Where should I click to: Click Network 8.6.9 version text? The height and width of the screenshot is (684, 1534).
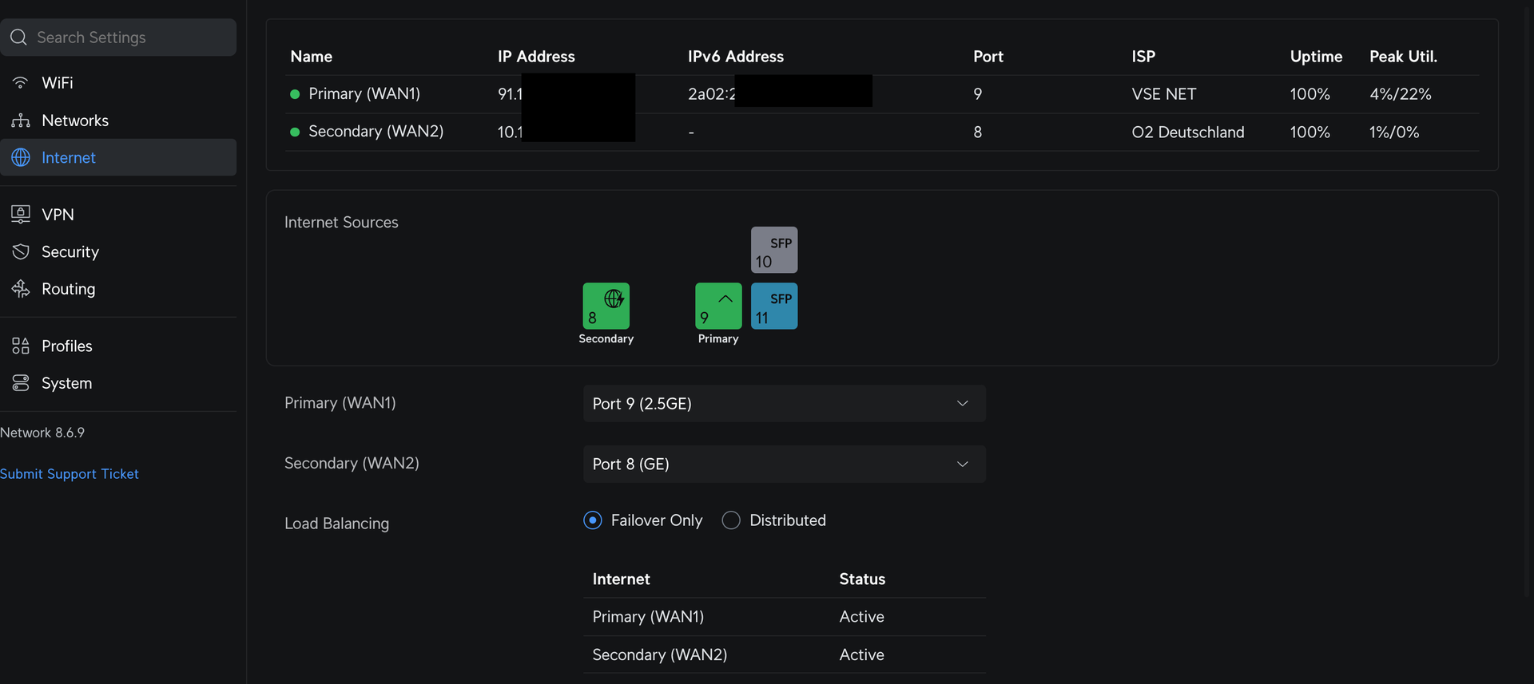tap(42, 433)
